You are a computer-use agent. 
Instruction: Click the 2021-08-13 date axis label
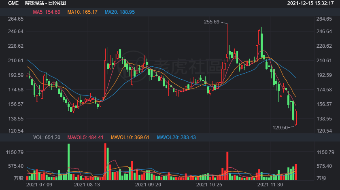tap(87, 185)
